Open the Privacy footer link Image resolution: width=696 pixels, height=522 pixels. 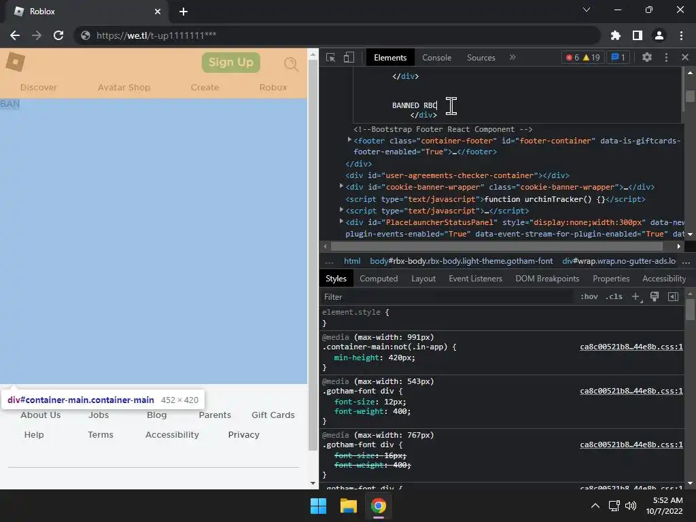coord(244,434)
